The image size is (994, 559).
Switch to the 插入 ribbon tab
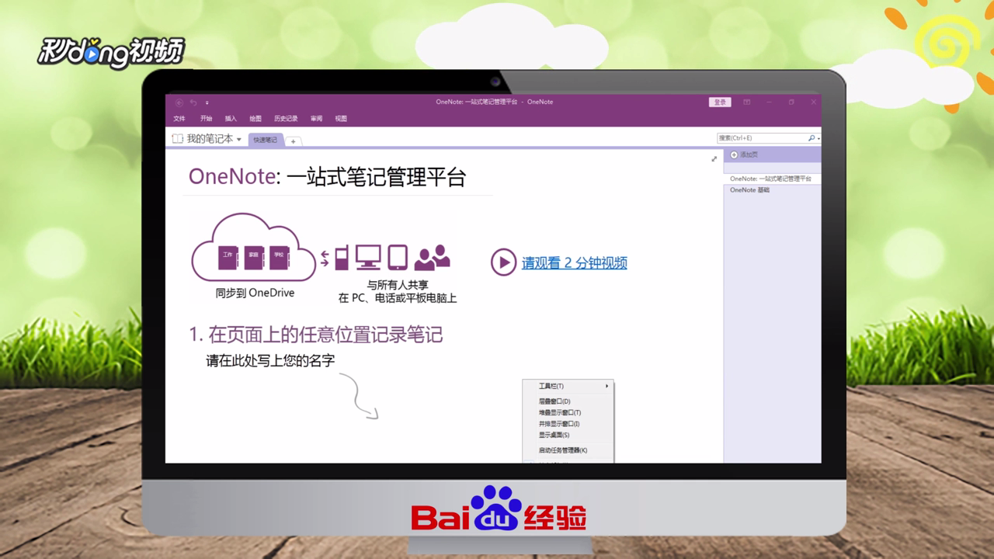pyautogui.click(x=231, y=119)
